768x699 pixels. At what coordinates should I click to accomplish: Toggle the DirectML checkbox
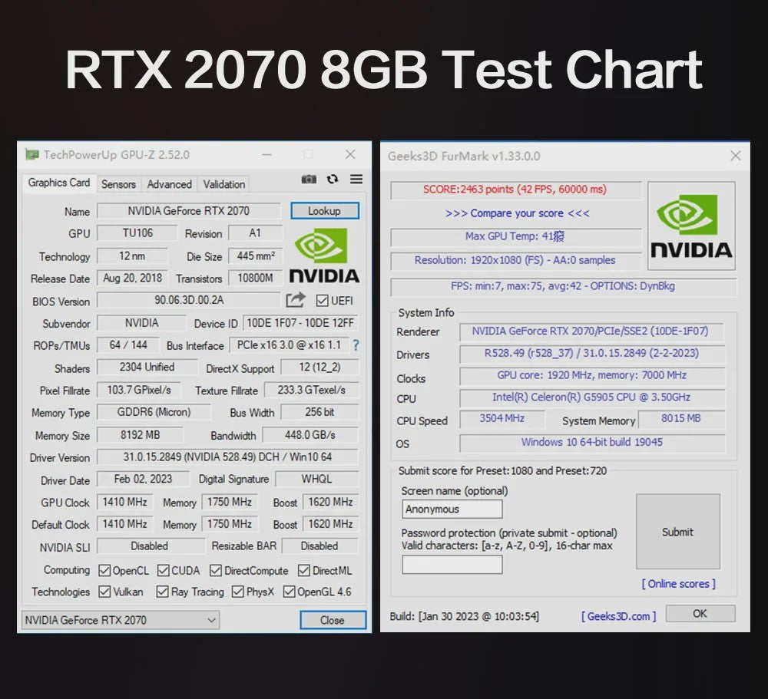coord(303,570)
